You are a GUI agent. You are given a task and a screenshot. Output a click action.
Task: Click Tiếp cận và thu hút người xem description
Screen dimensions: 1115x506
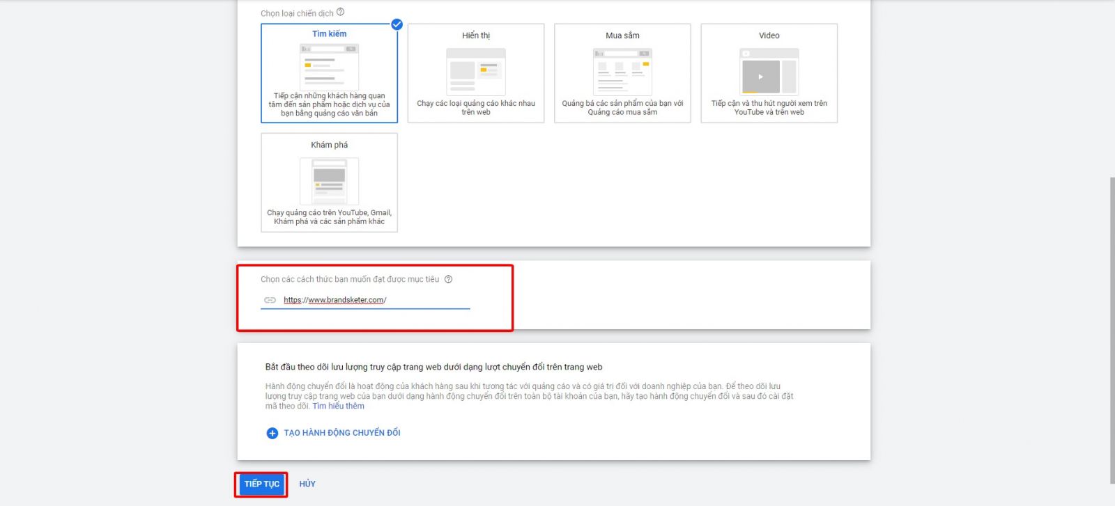coord(769,107)
